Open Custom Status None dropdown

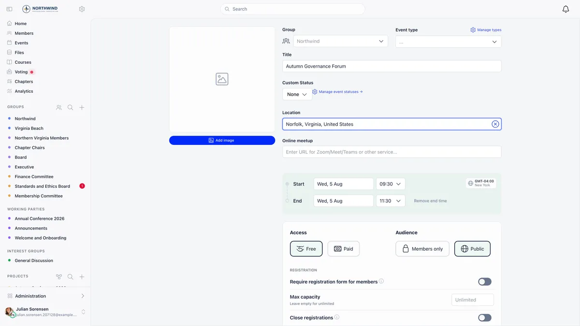[x=297, y=94]
